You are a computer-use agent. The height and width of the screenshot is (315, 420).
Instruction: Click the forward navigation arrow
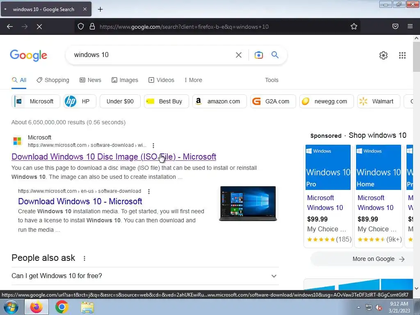25,27
